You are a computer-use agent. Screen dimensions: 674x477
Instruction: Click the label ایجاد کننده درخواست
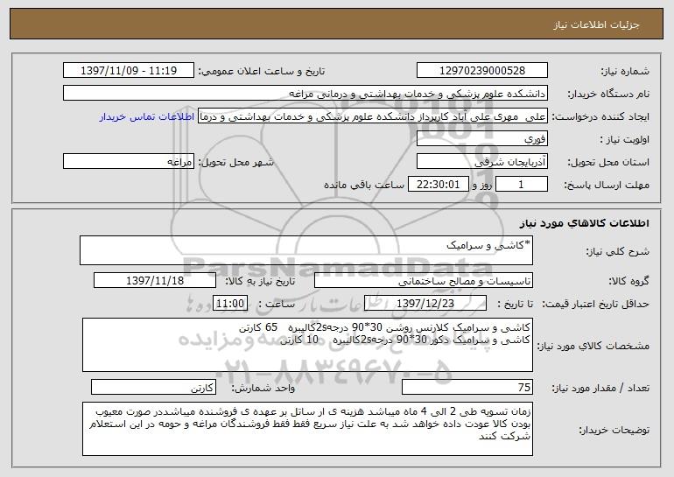[600, 117]
